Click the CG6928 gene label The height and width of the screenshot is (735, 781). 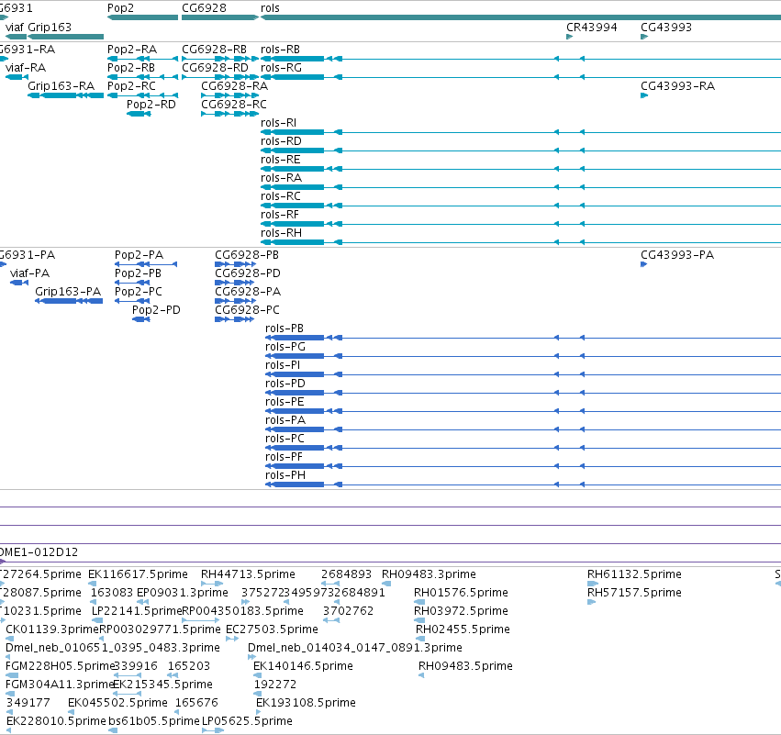tap(204, 8)
